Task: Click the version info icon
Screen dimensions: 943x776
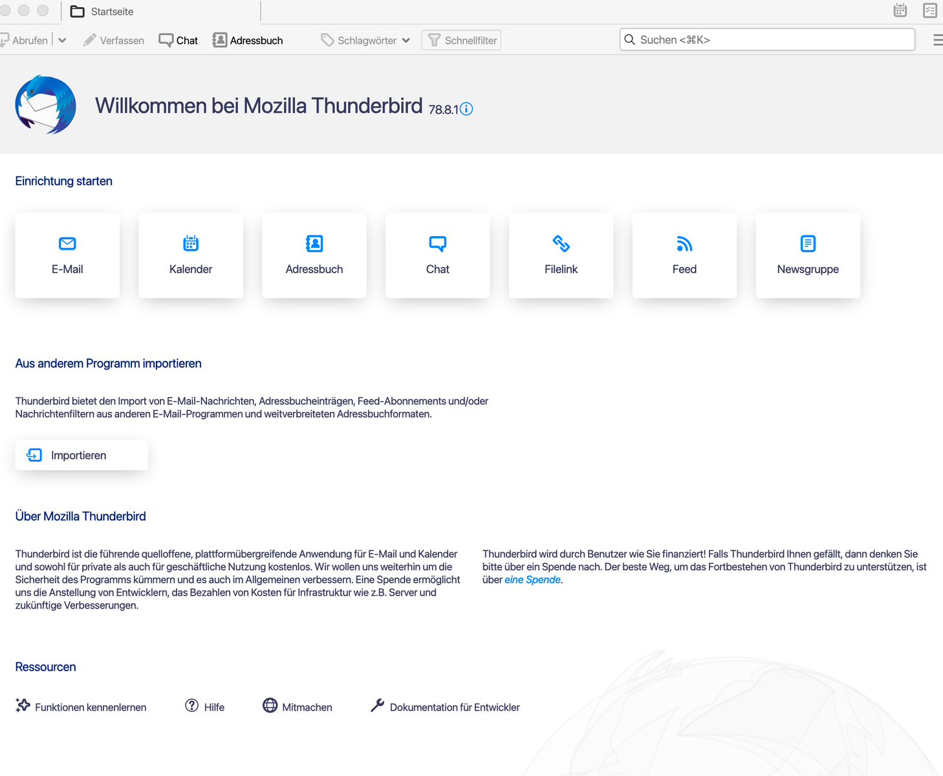Action: [x=466, y=109]
